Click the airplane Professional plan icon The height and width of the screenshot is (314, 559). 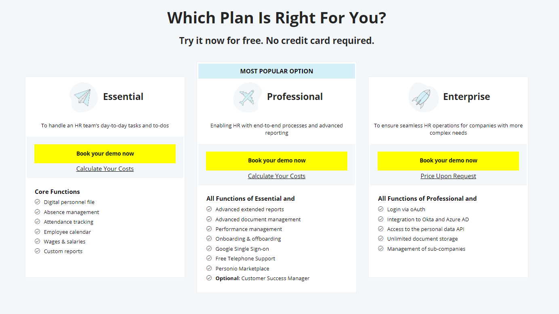click(247, 97)
